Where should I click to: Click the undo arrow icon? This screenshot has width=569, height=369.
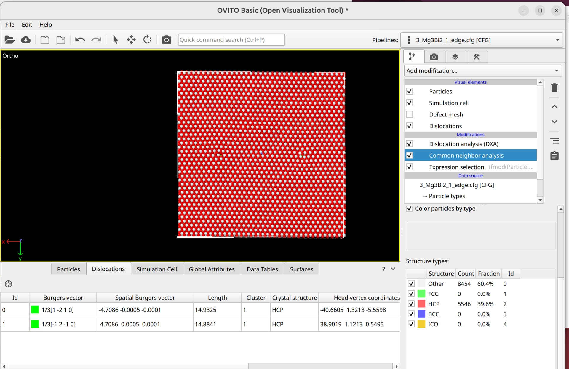pyautogui.click(x=80, y=40)
